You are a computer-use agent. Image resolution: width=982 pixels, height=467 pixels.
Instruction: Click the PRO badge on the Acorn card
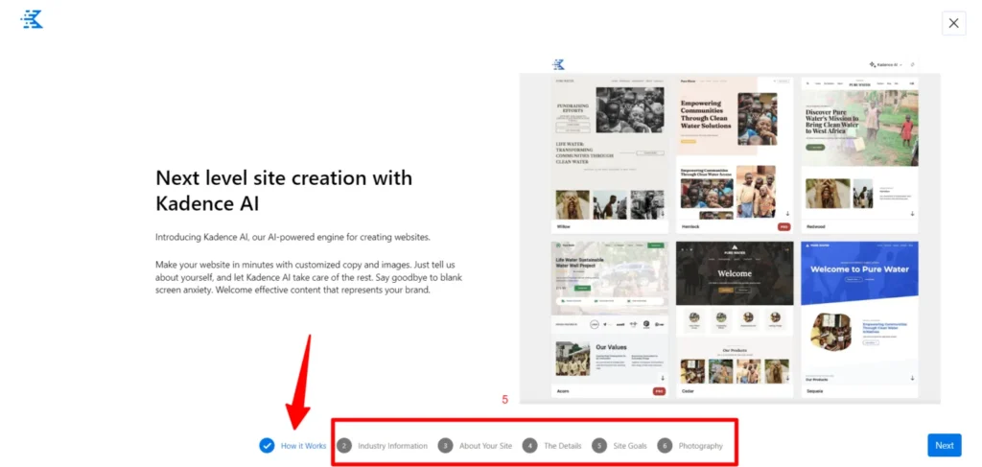659,390
